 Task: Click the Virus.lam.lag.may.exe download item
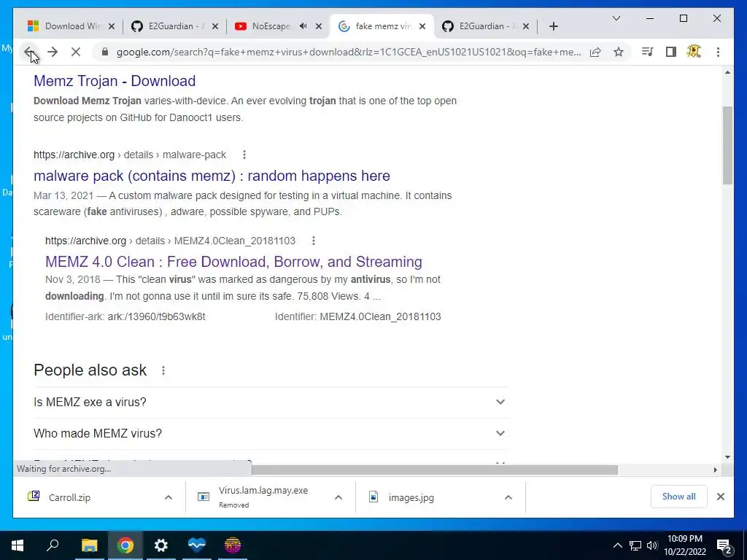[263, 497]
